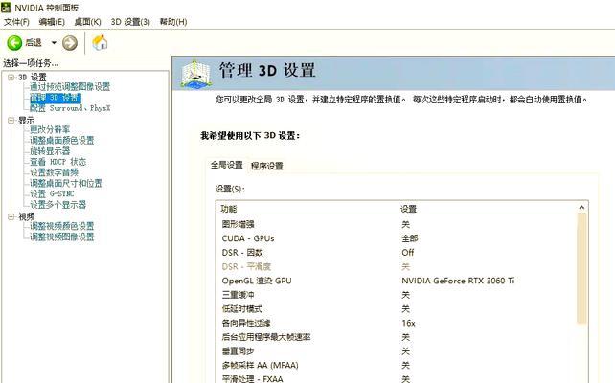Open 调整视频颜色设置 task
This screenshot has height=383, width=615.
(62, 226)
